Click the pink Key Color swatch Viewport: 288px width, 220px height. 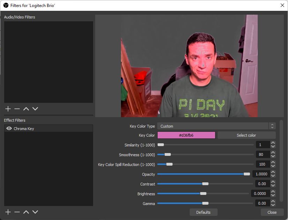pyautogui.click(x=187, y=135)
